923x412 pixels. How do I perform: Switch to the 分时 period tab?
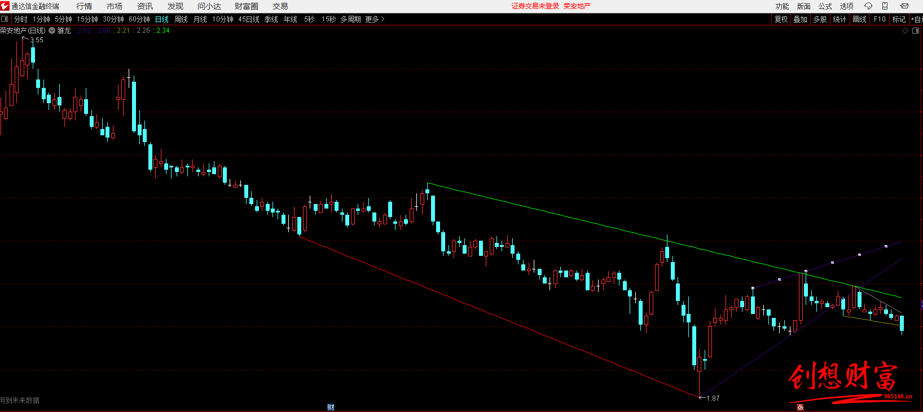click(21, 19)
